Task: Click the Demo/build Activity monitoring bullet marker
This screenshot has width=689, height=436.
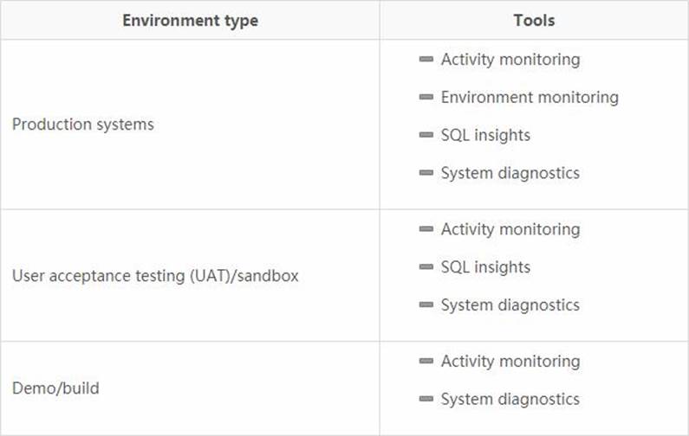Action: (426, 361)
